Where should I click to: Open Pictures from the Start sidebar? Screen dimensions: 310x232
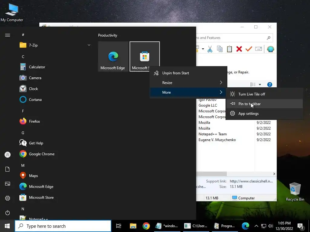point(8,184)
